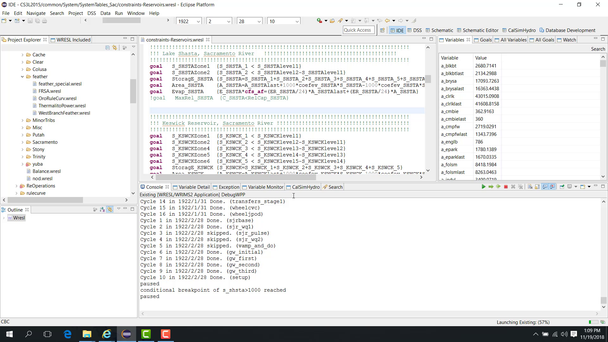
Task: Click the Search flashlight toolbar icon
Action: click(x=340, y=21)
